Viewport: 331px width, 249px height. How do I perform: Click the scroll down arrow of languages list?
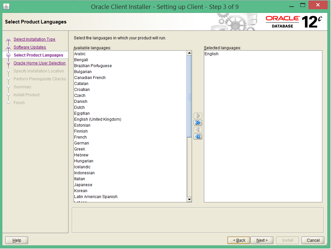tap(189, 199)
